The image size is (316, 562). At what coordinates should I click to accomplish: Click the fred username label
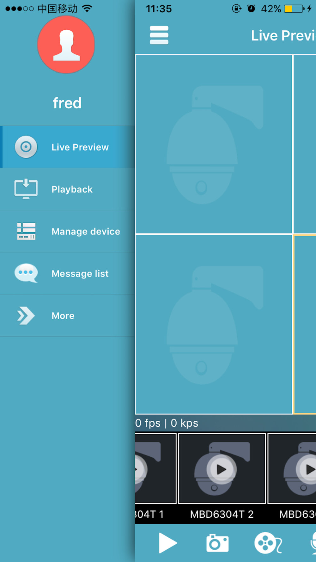coord(67,103)
